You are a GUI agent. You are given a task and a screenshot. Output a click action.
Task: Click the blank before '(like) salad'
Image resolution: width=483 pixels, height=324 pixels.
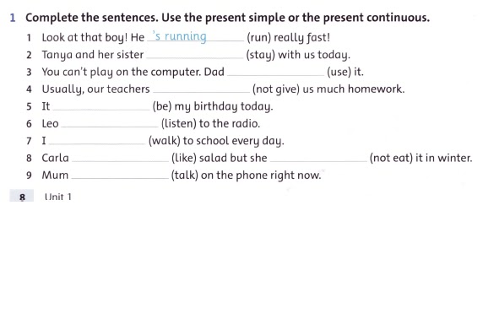click(120, 158)
